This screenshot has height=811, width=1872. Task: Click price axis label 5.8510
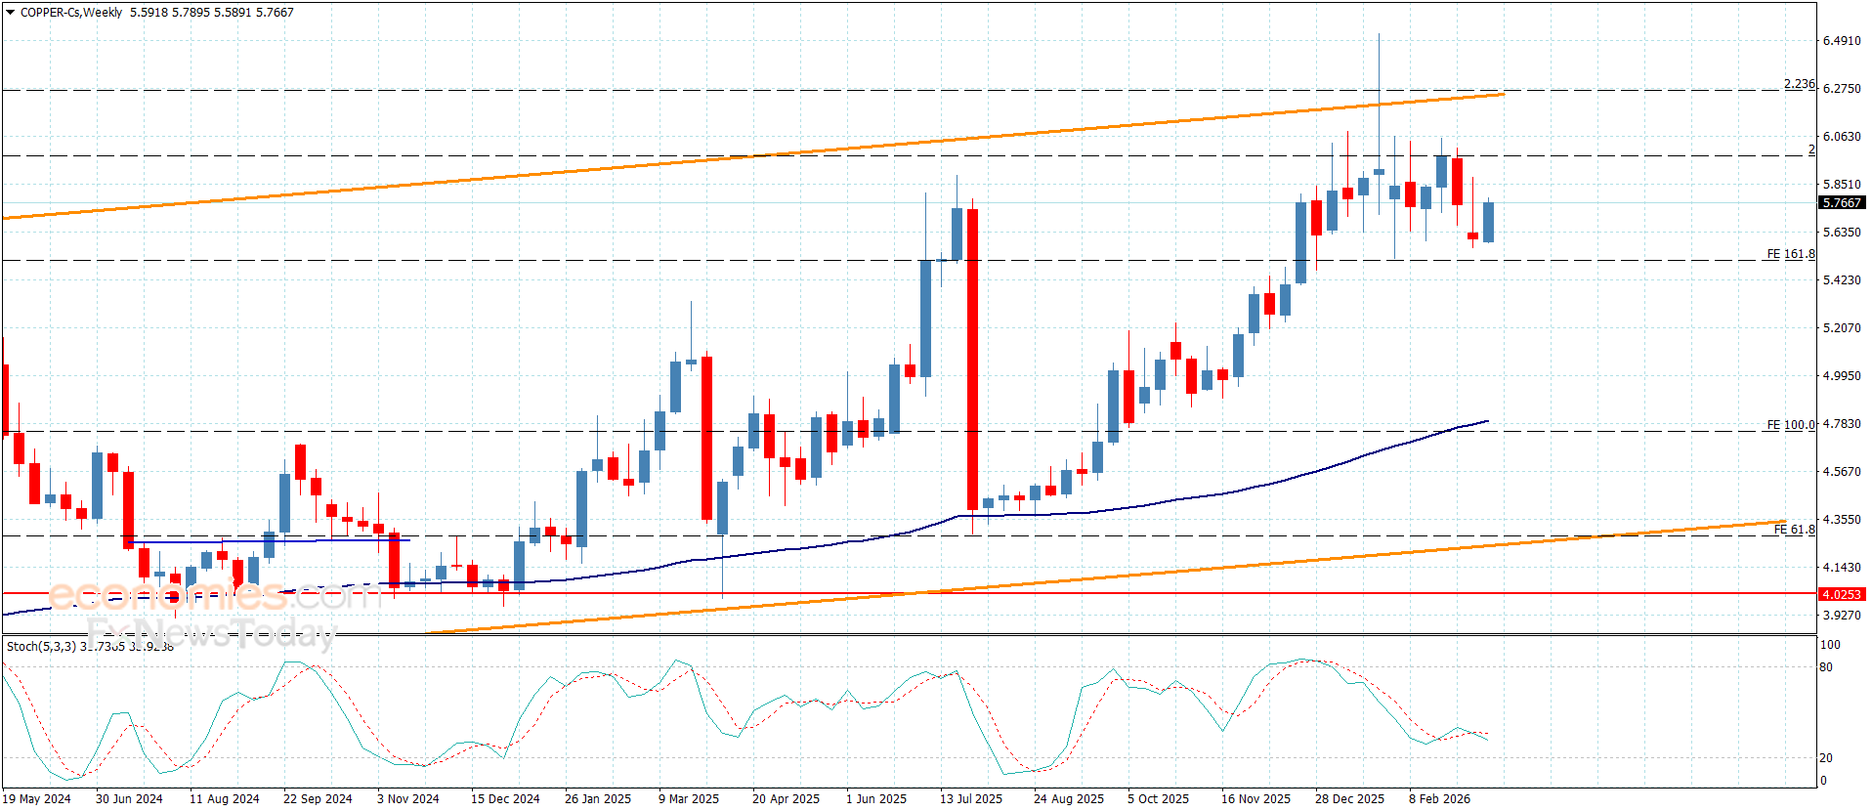(1842, 185)
